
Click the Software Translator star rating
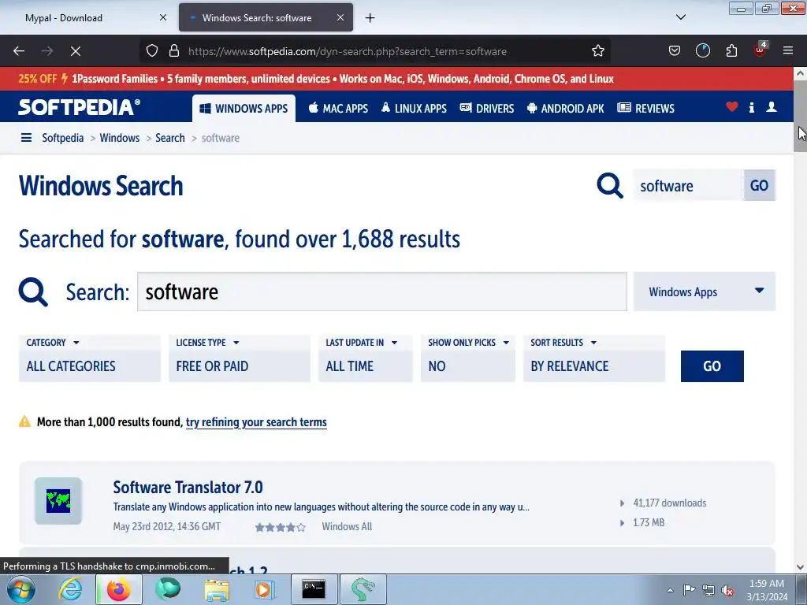[x=281, y=527]
